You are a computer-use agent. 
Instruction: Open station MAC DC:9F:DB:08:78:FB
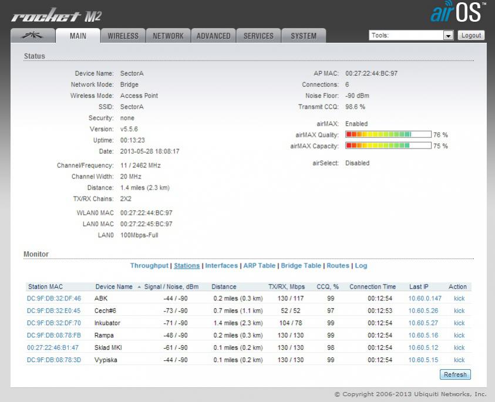(54, 336)
